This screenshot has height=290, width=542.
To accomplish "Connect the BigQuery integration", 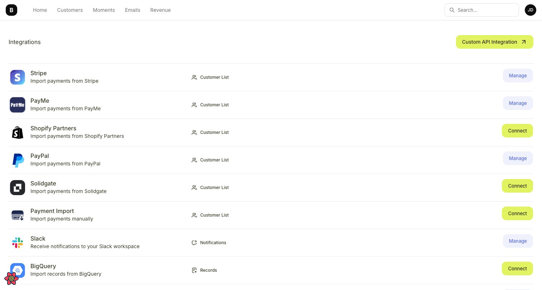I will pos(517,269).
